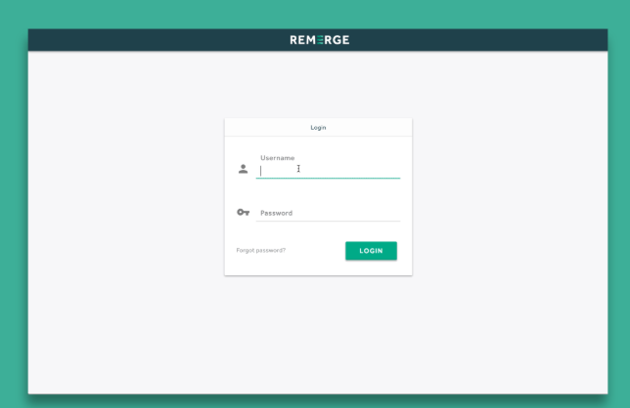Click the green underline of Username field
This screenshot has width=630, height=408.
(328, 178)
